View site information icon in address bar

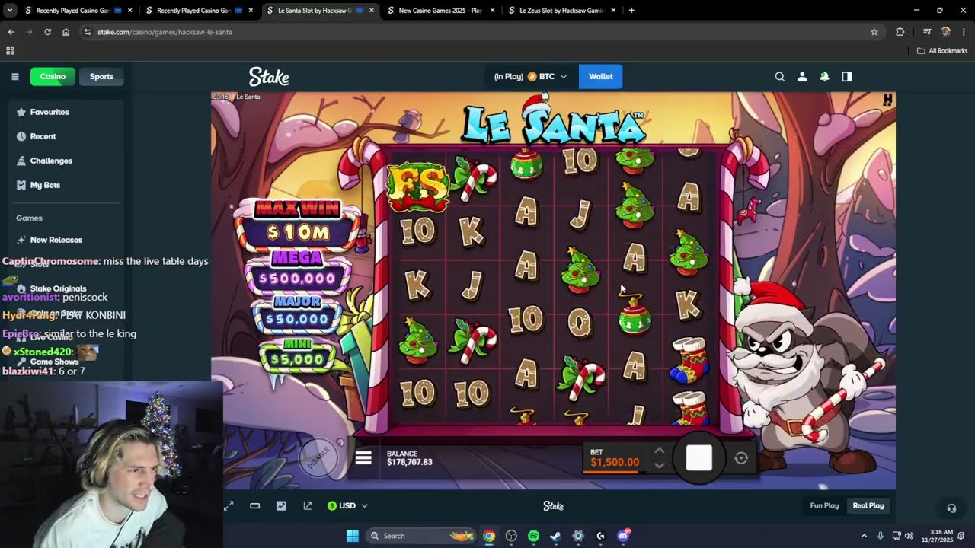(88, 32)
